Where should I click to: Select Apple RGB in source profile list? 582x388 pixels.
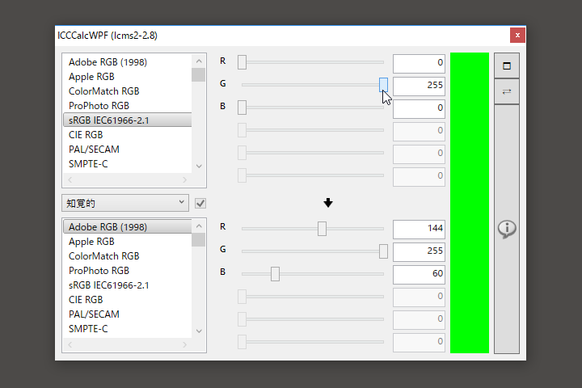point(128,77)
